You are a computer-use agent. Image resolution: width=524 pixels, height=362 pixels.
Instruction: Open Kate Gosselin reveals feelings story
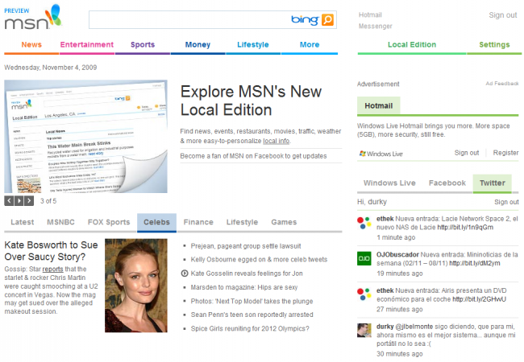pos(247,274)
